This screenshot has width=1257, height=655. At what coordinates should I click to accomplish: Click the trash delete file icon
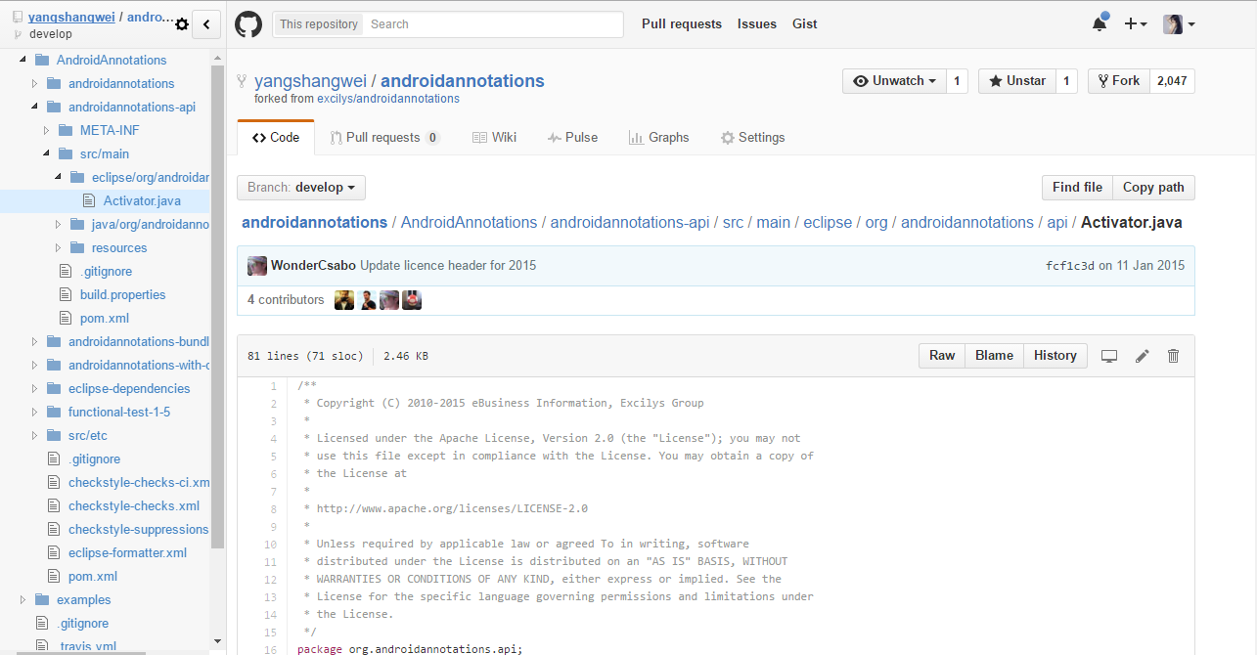[x=1174, y=356]
